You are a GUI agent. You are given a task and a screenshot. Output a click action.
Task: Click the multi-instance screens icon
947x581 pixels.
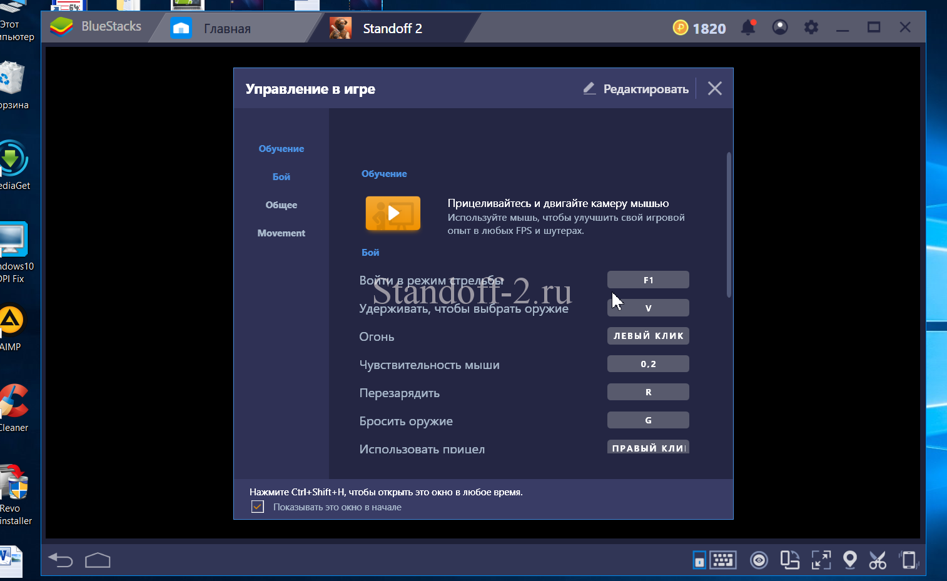point(790,560)
